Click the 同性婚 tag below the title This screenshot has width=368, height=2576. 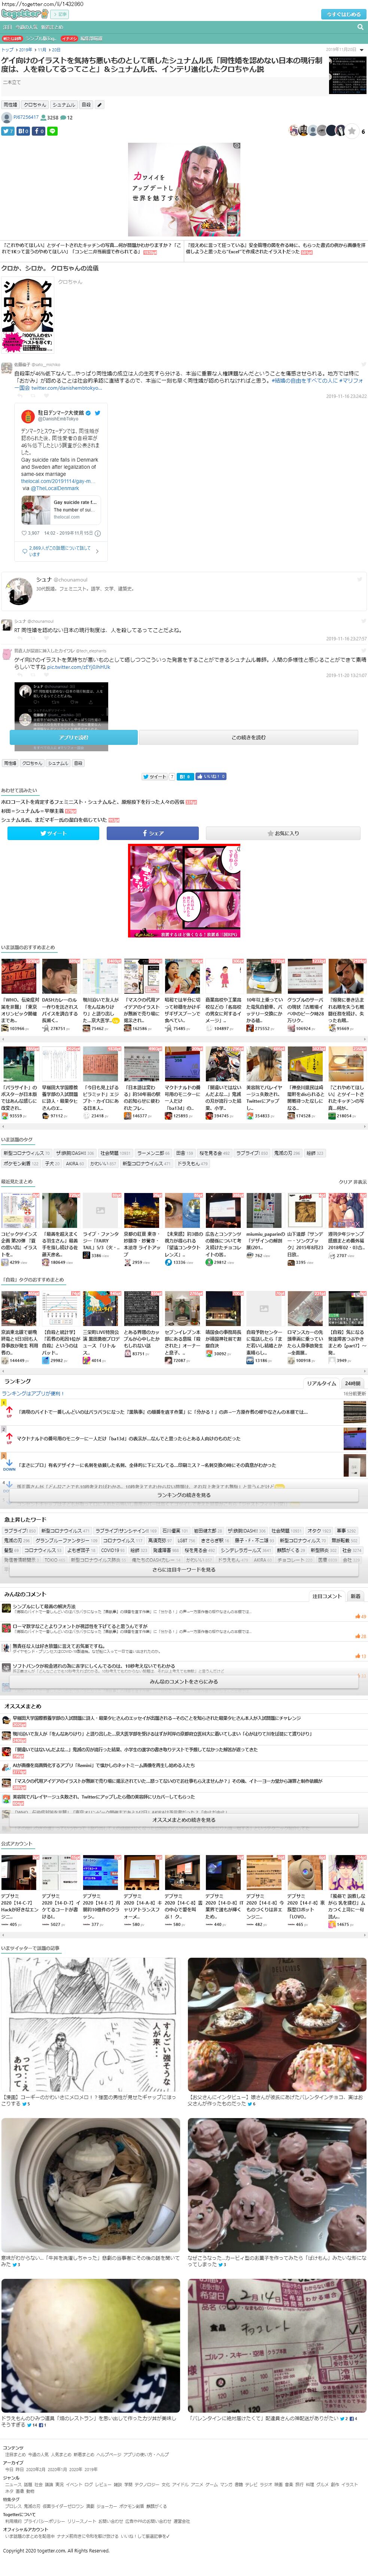tap(10, 105)
